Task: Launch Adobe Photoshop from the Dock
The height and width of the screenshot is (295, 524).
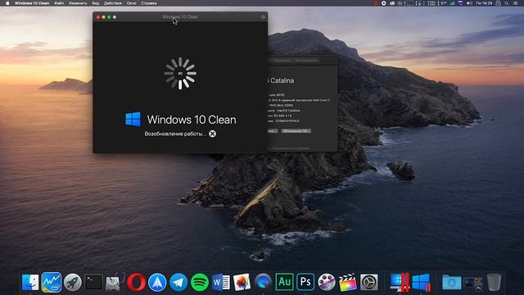Action: pos(305,282)
